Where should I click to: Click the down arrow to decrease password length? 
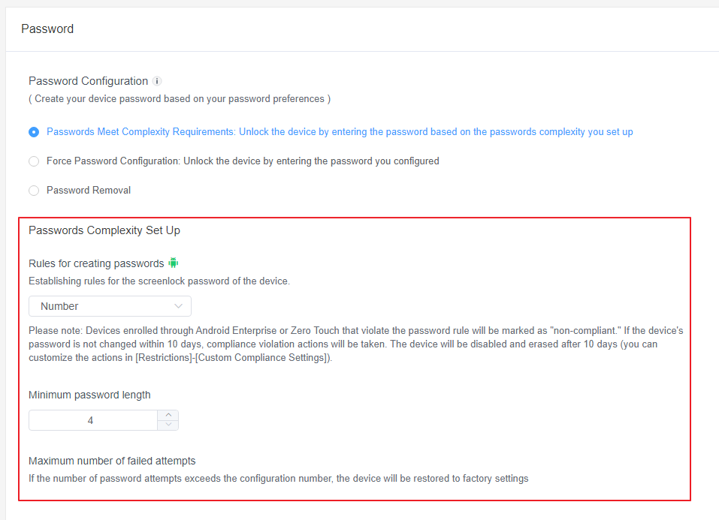[x=168, y=425]
